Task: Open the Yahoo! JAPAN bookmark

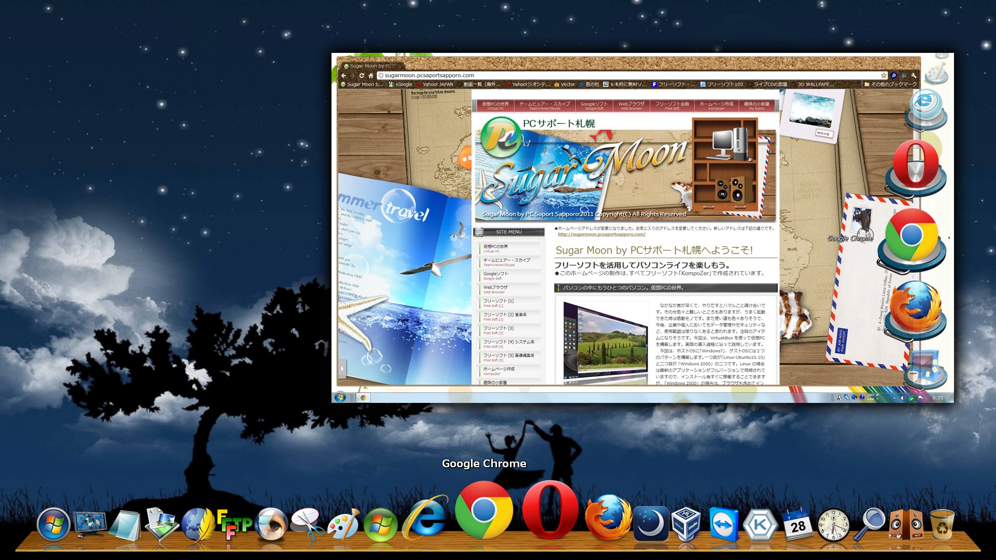Action: [435, 84]
